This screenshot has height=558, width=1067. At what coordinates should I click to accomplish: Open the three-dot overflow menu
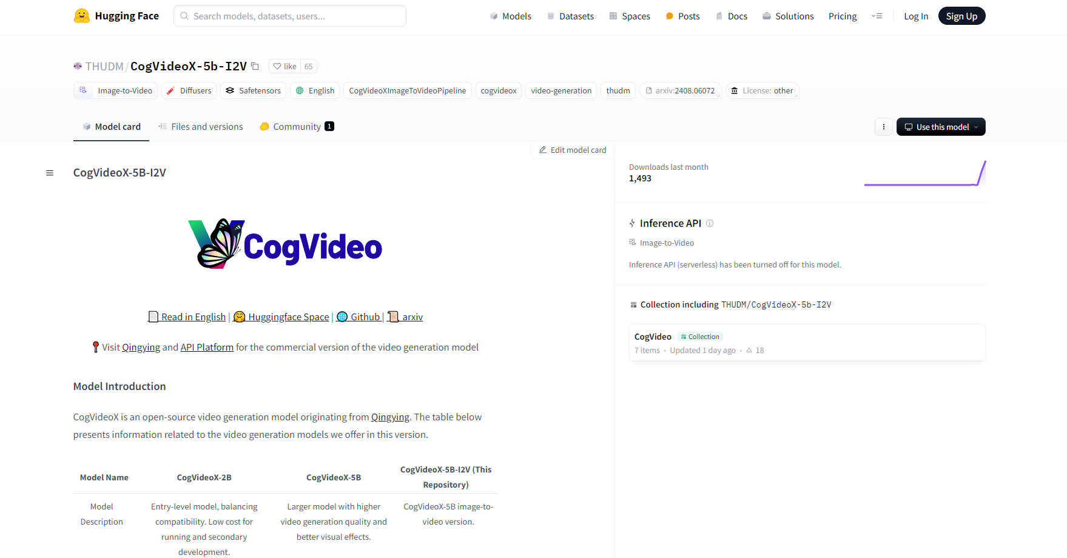pyautogui.click(x=883, y=127)
